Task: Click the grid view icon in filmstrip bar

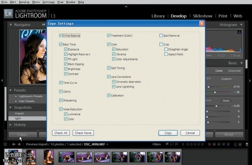Action: pyautogui.click(x=5, y=144)
